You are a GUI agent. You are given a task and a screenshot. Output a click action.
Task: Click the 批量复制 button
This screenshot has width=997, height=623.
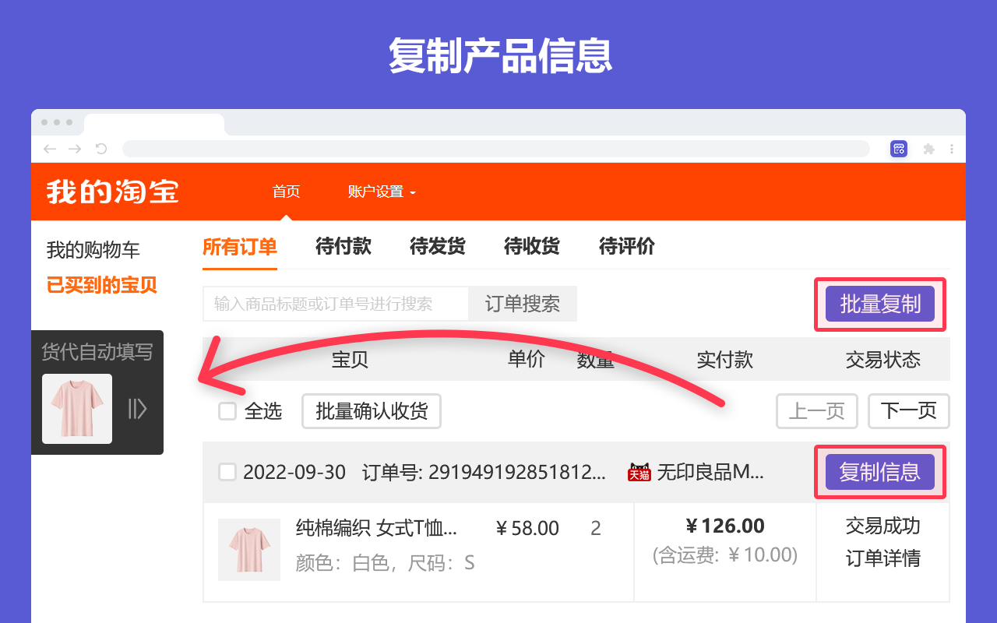click(879, 304)
